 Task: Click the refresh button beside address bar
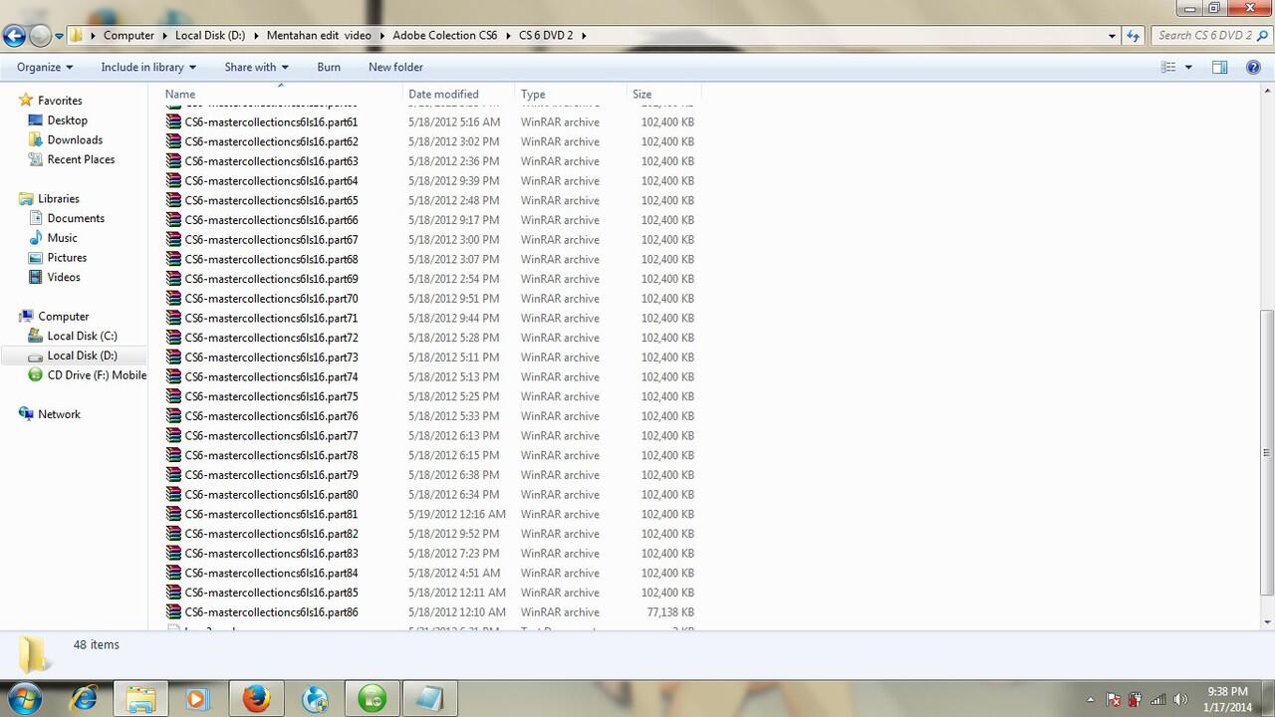coord(1133,36)
